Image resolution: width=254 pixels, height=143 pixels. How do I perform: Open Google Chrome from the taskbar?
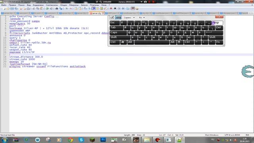point(71,140)
